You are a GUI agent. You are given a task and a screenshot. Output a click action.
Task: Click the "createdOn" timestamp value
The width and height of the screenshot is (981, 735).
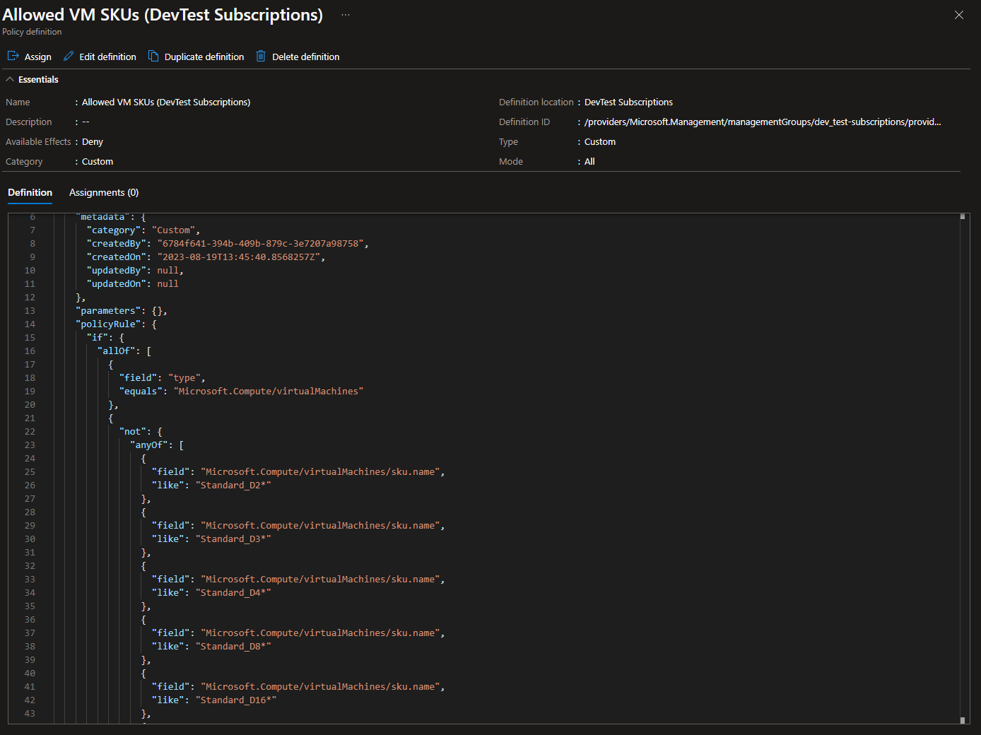tap(239, 257)
